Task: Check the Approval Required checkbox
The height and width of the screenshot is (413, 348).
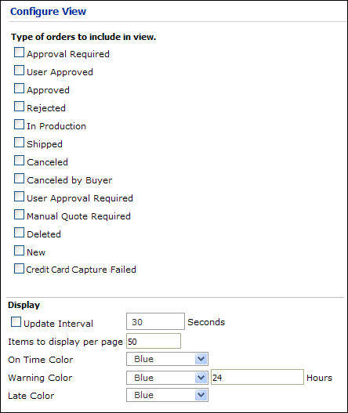Action: [x=19, y=53]
